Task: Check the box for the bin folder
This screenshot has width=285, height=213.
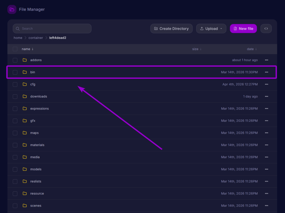Action: coord(15,72)
